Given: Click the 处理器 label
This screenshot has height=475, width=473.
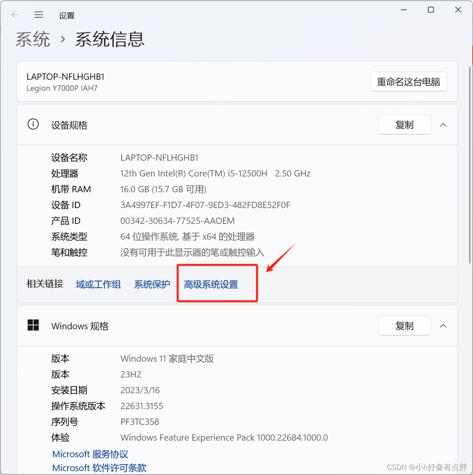Looking at the screenshot, I should tap(65, 173).
